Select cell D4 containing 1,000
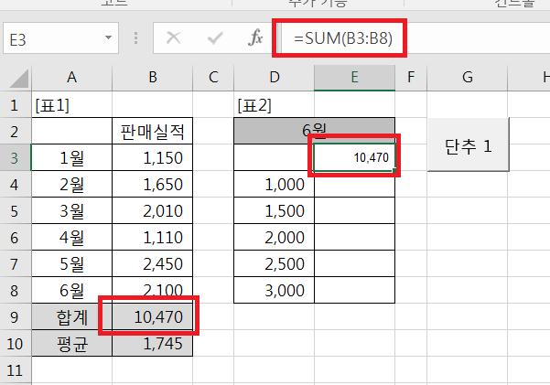The height and width of the screenshot is (385, 550). pyautogui.click(x=274, y=184)
